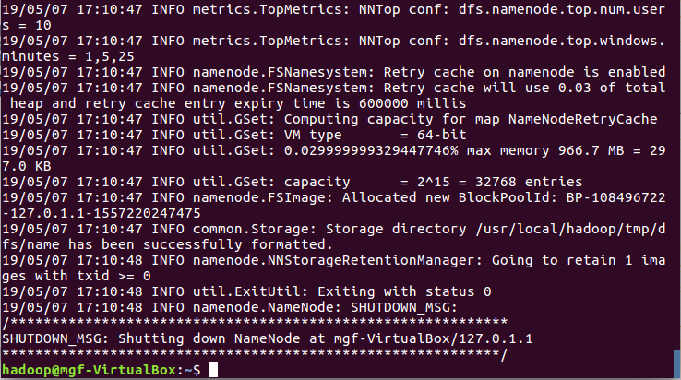The width and height of the screenshot is (681, 380).
Task: Click the asterisk line ending with a slash
Action: pos(254,354)
